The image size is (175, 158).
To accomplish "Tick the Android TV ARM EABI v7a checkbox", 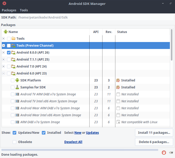I will click(13, 94).
